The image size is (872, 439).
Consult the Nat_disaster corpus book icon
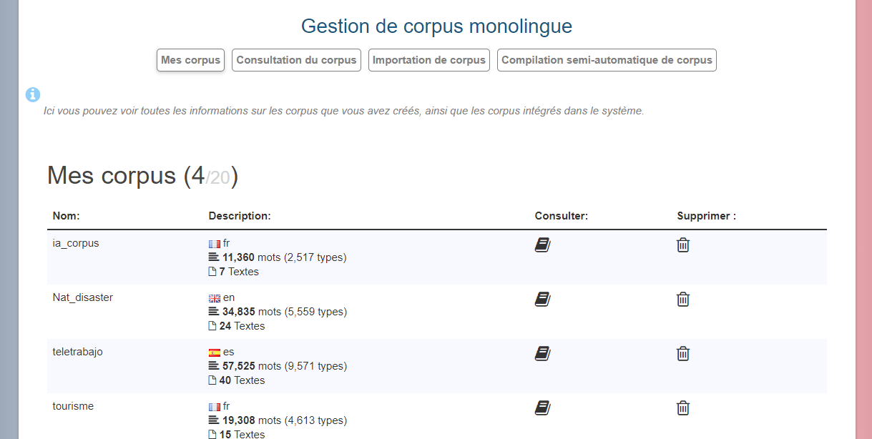pos(542,300)
